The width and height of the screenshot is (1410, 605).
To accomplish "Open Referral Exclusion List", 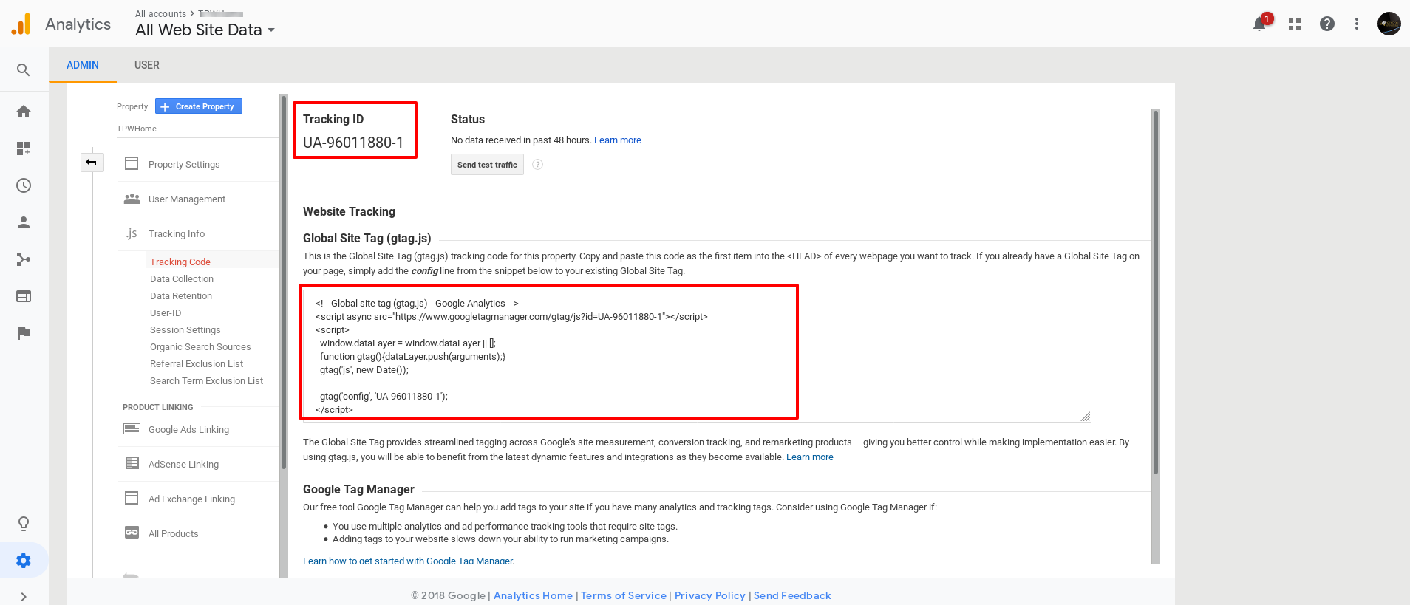I will (x=197, y=363).
